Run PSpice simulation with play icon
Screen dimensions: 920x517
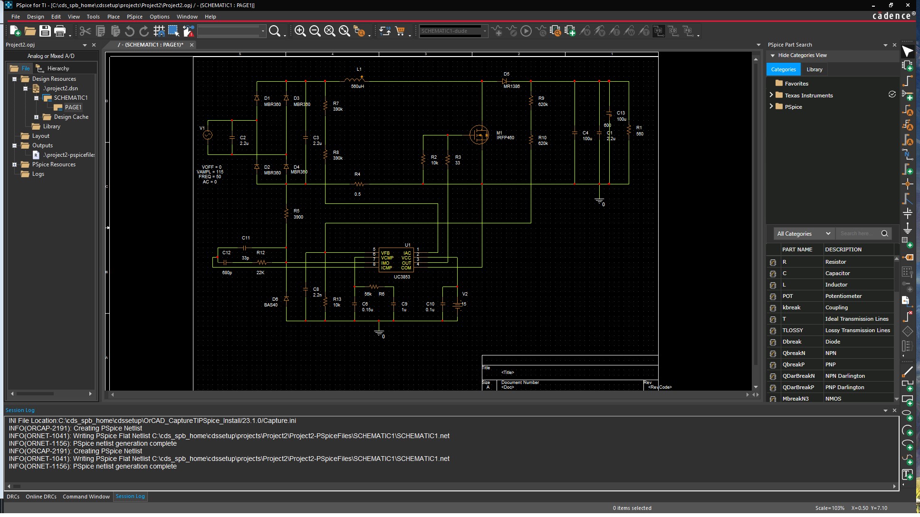pyautogui.click(x=526, y=31)
